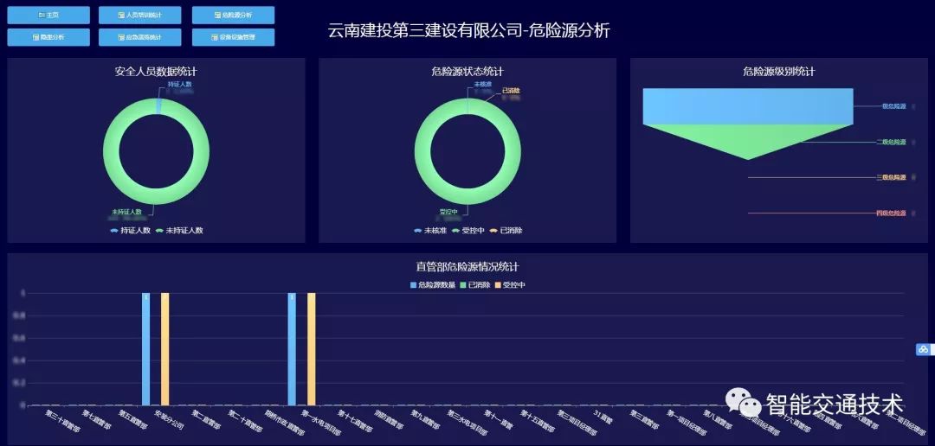Click the 二级危险源 funnel label

(x=891, y=142)
